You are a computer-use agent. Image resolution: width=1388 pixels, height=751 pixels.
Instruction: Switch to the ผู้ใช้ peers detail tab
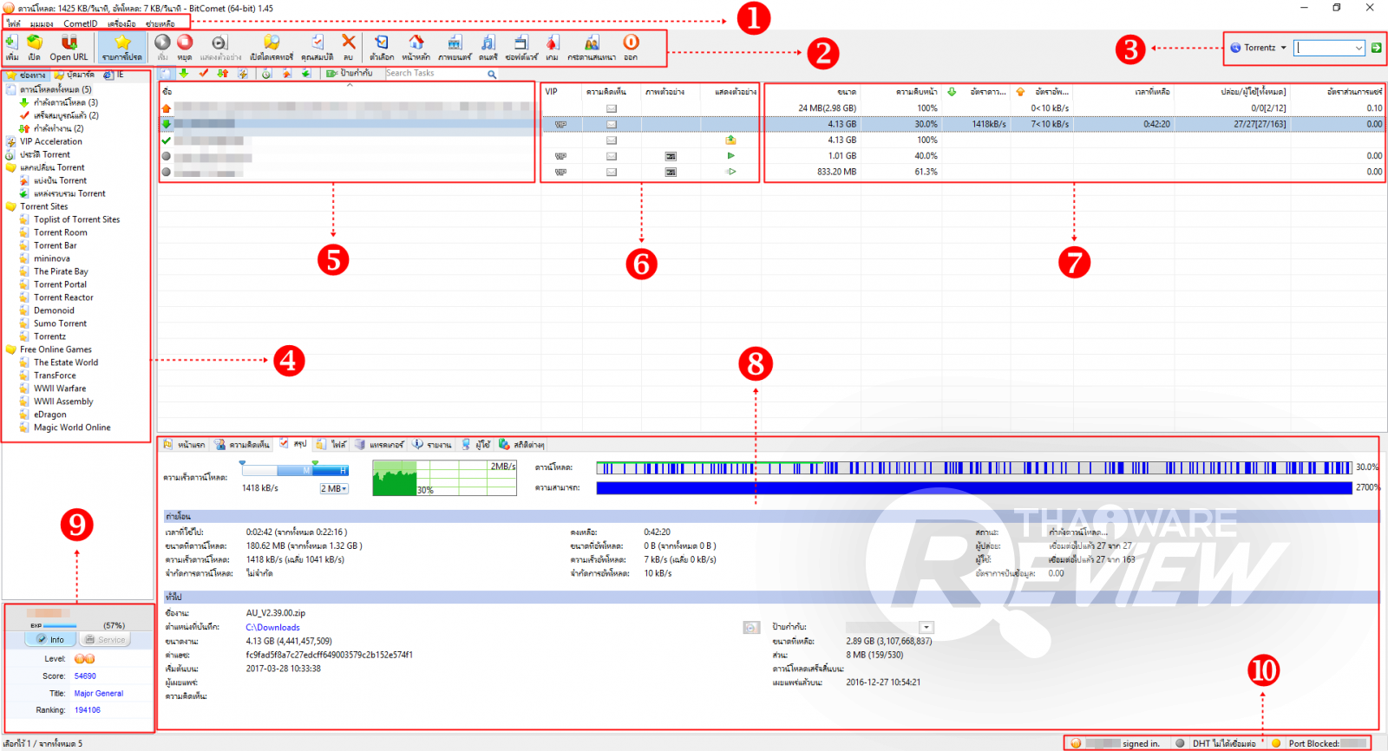[476, 444]
